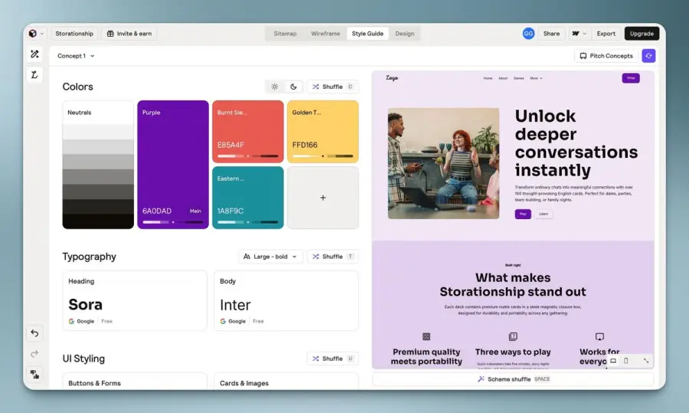Screen dimensions: 689x413
Task: Click the Share button
Action: pyautogui.click(x=551, y=34)
